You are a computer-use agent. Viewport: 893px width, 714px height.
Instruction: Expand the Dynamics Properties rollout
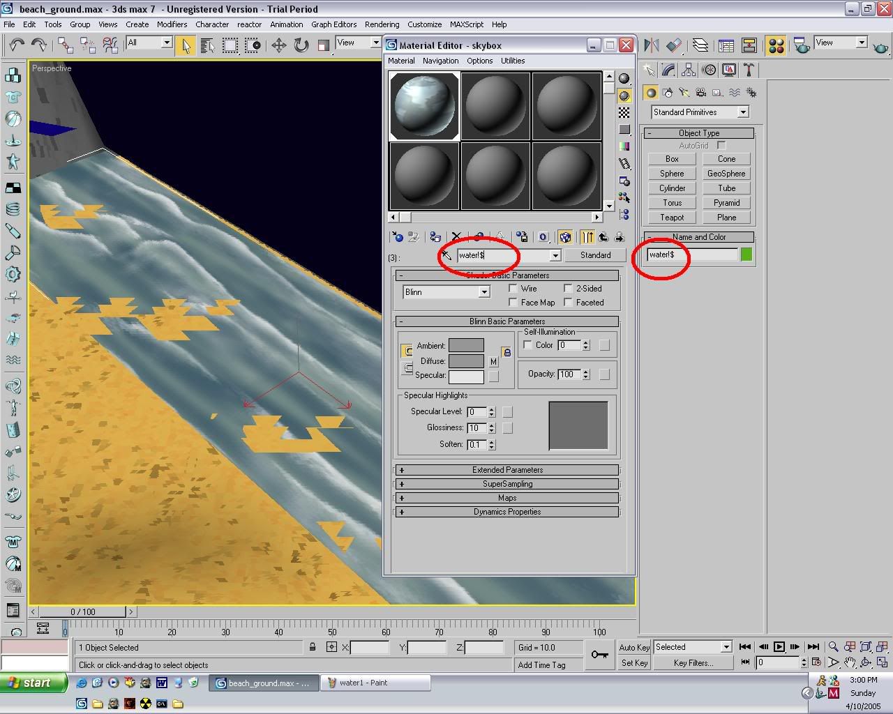tap(507, 512)
